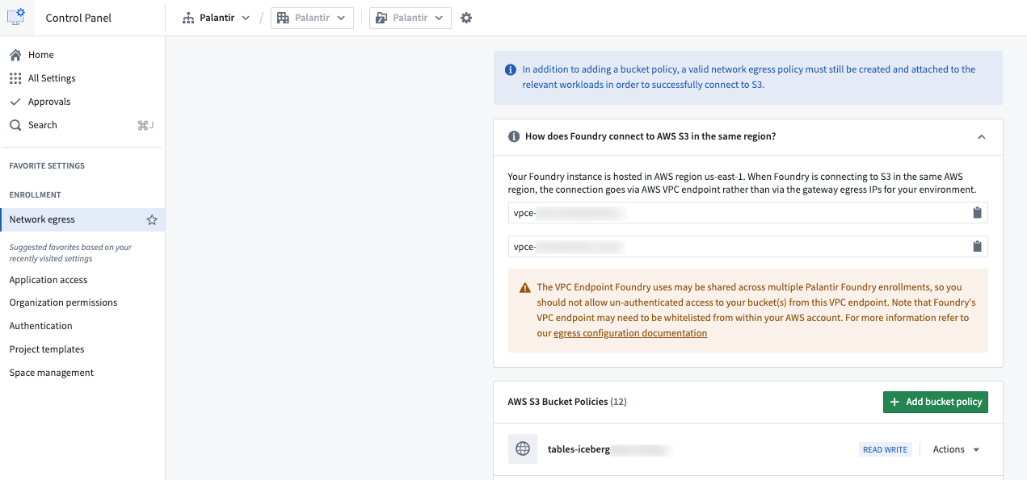
Task: Toggle the Network egress favorite star
Action: (x=151, y=219)
